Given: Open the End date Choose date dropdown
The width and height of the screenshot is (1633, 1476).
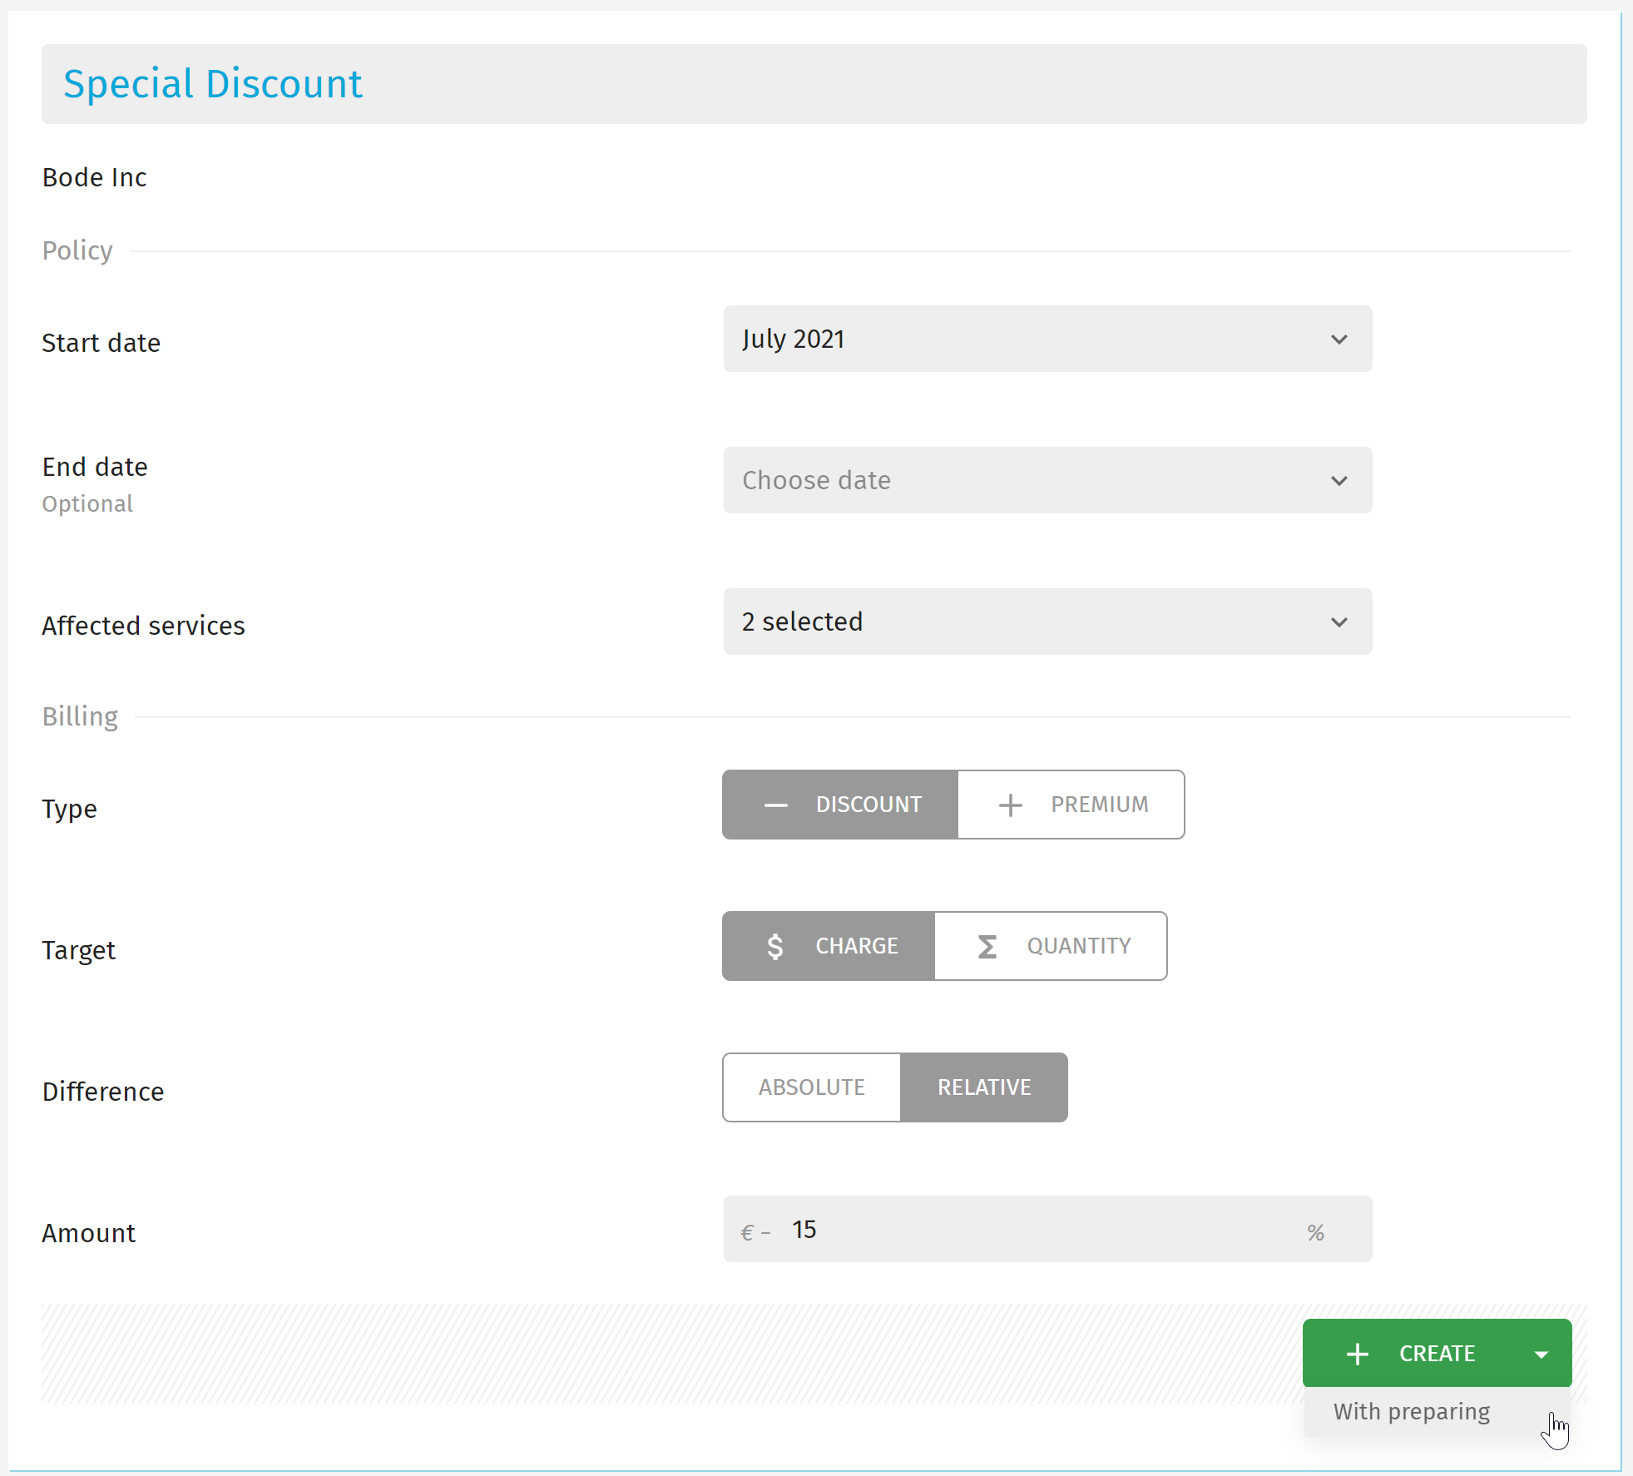Looking at the screenshot, I should point(1047,480).
